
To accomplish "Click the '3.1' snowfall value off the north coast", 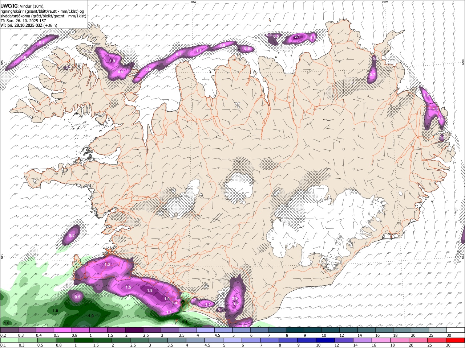I will [297, 37].
